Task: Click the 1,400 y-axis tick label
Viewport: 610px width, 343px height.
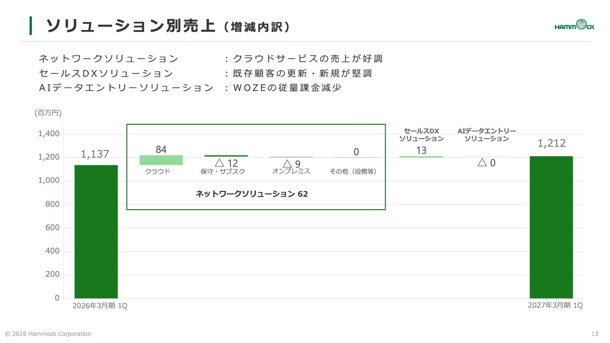Action: click(49, 134)
